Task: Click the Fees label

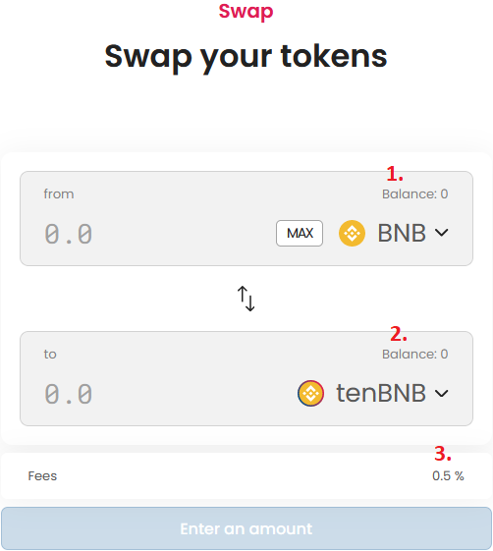Action: tap(42, 475)
